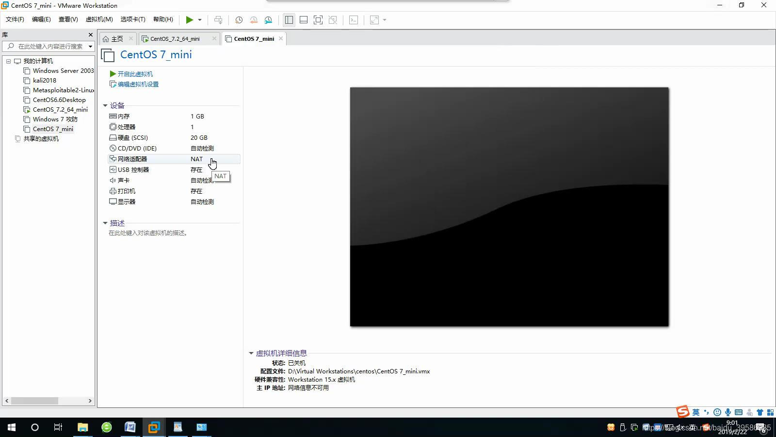Open 硬盘 (SCSI) device settings
The height and width of the screenshot is (437, 776).
click(174, 138)
